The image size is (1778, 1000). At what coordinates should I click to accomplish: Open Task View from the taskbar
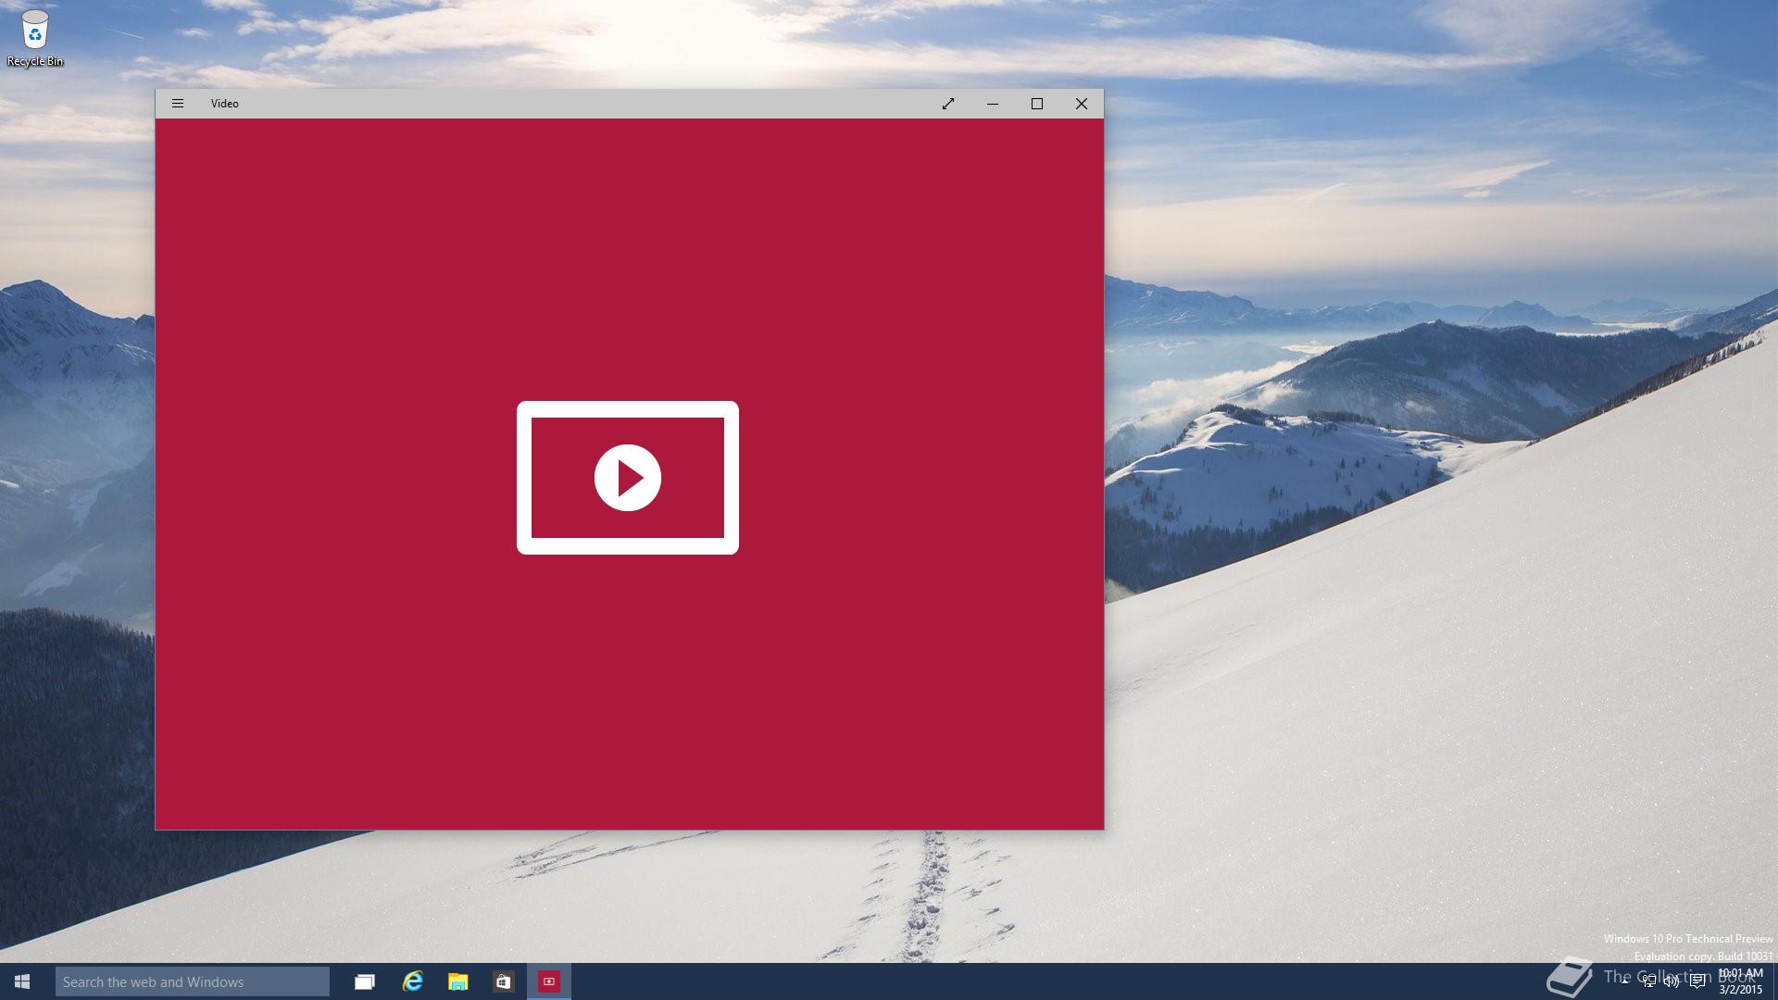click(365, 981)
